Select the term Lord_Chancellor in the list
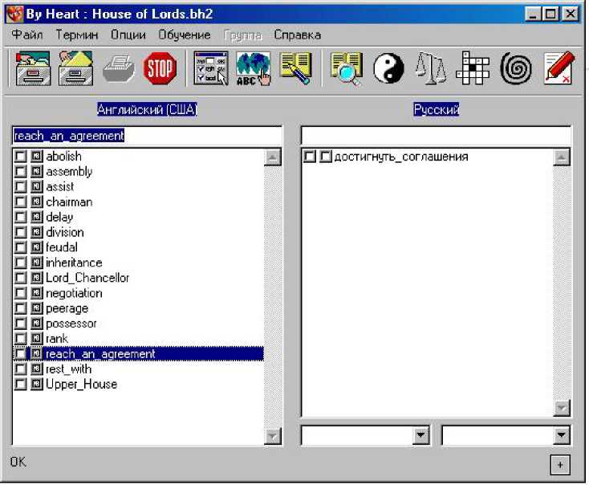Viewport: 589px width, 485px height. pyautogui.click(x=87, y=278)
